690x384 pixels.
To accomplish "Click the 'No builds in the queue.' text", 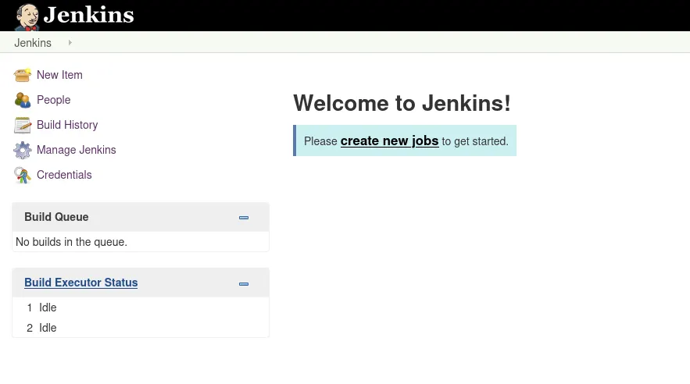I will coord(71,242).
